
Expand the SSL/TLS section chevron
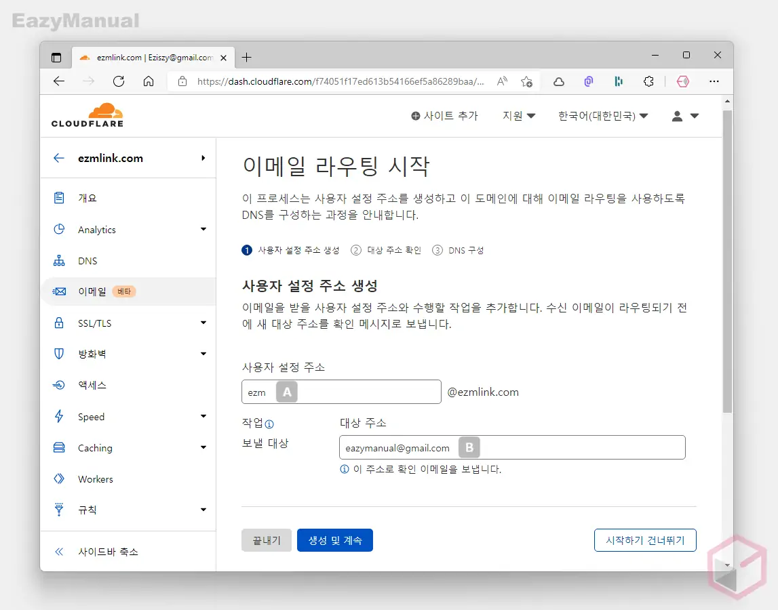coord(203,323)
